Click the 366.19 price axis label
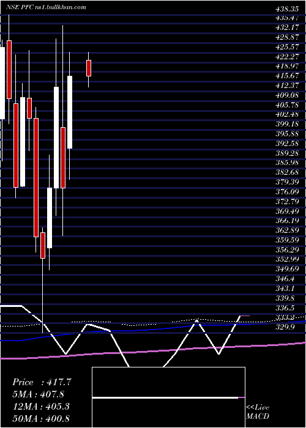The height and width of the screenshot is (428, 306). (x=288, y=221)
